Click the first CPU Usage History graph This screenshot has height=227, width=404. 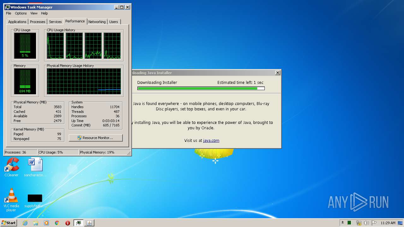[x=56, y=46]
